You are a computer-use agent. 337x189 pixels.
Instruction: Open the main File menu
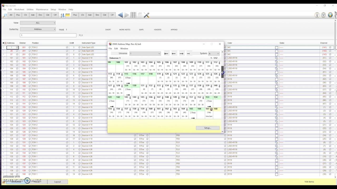4,9
